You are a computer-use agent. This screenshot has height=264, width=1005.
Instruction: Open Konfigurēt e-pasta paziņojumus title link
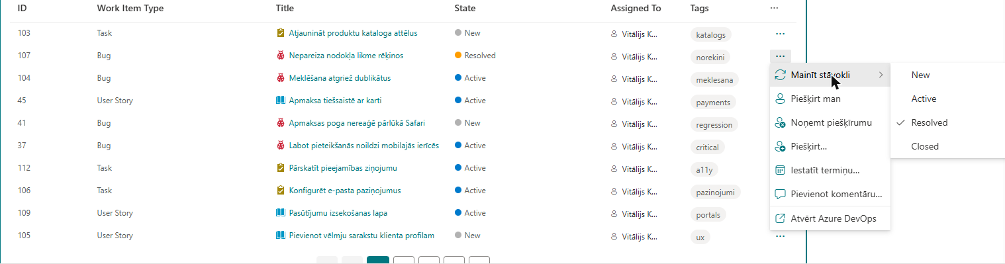tap(345, 191)
